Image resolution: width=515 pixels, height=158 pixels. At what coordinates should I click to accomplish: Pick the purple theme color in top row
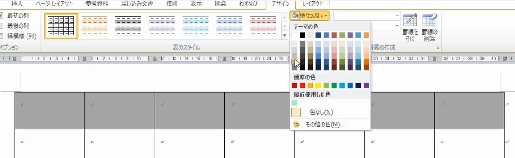pos(350,35)
